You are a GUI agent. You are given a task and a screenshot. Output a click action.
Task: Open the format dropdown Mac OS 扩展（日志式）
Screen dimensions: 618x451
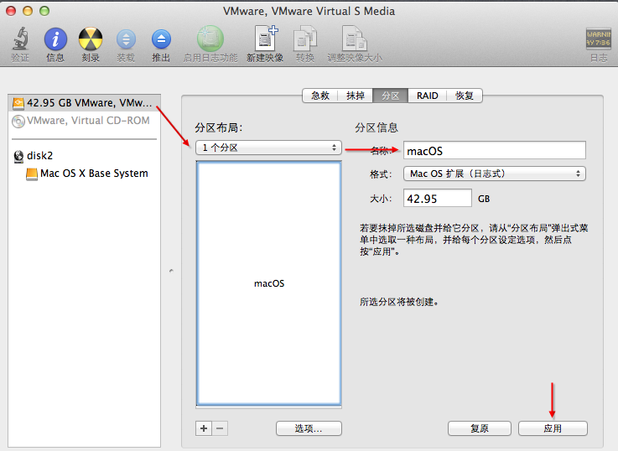pyautogui.click(x=494, y=174)
